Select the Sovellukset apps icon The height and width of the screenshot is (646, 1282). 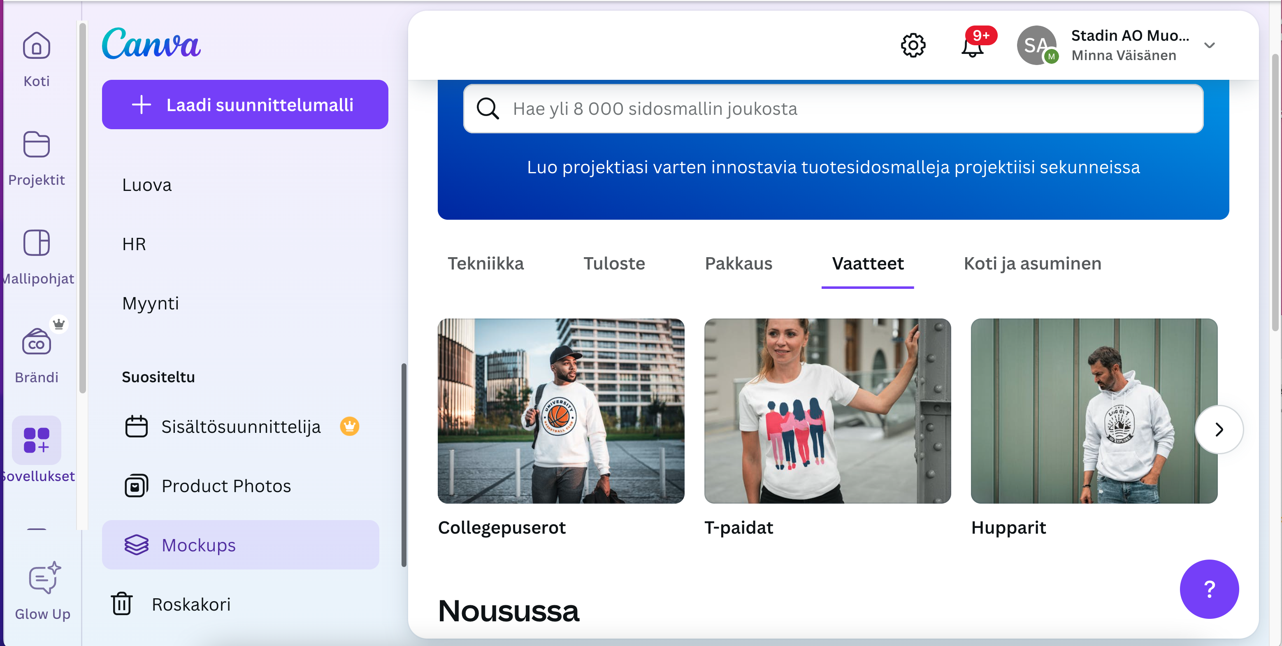pyautogui.click(x=36, y=440)
